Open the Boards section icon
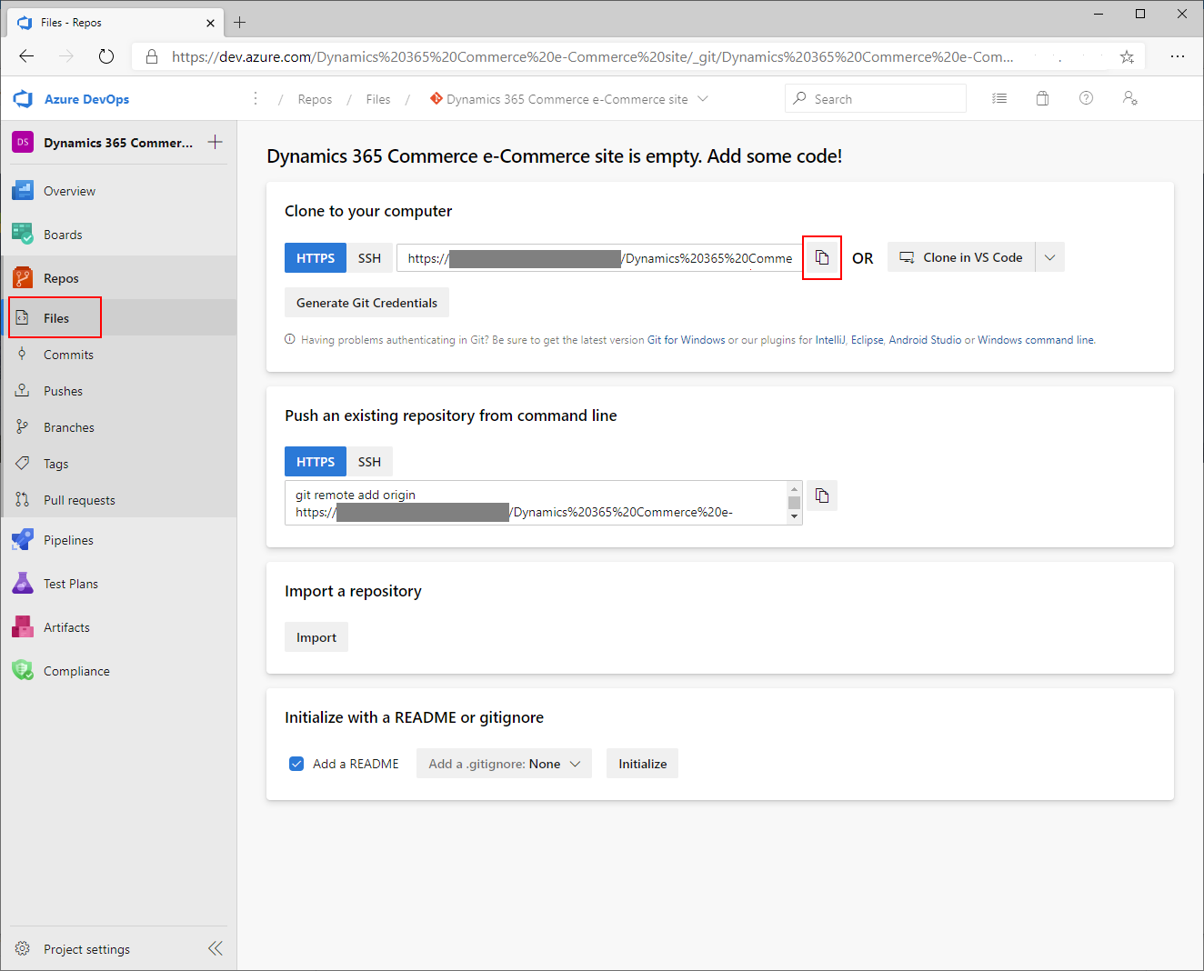Viewport: 1204px width, 971px height. coord(23,234)
